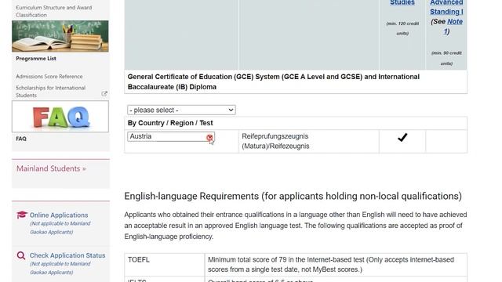The width and height of the screenshot is (502, 282).
Task: Click the checkmark in Austria row
Action: (402, 138)
